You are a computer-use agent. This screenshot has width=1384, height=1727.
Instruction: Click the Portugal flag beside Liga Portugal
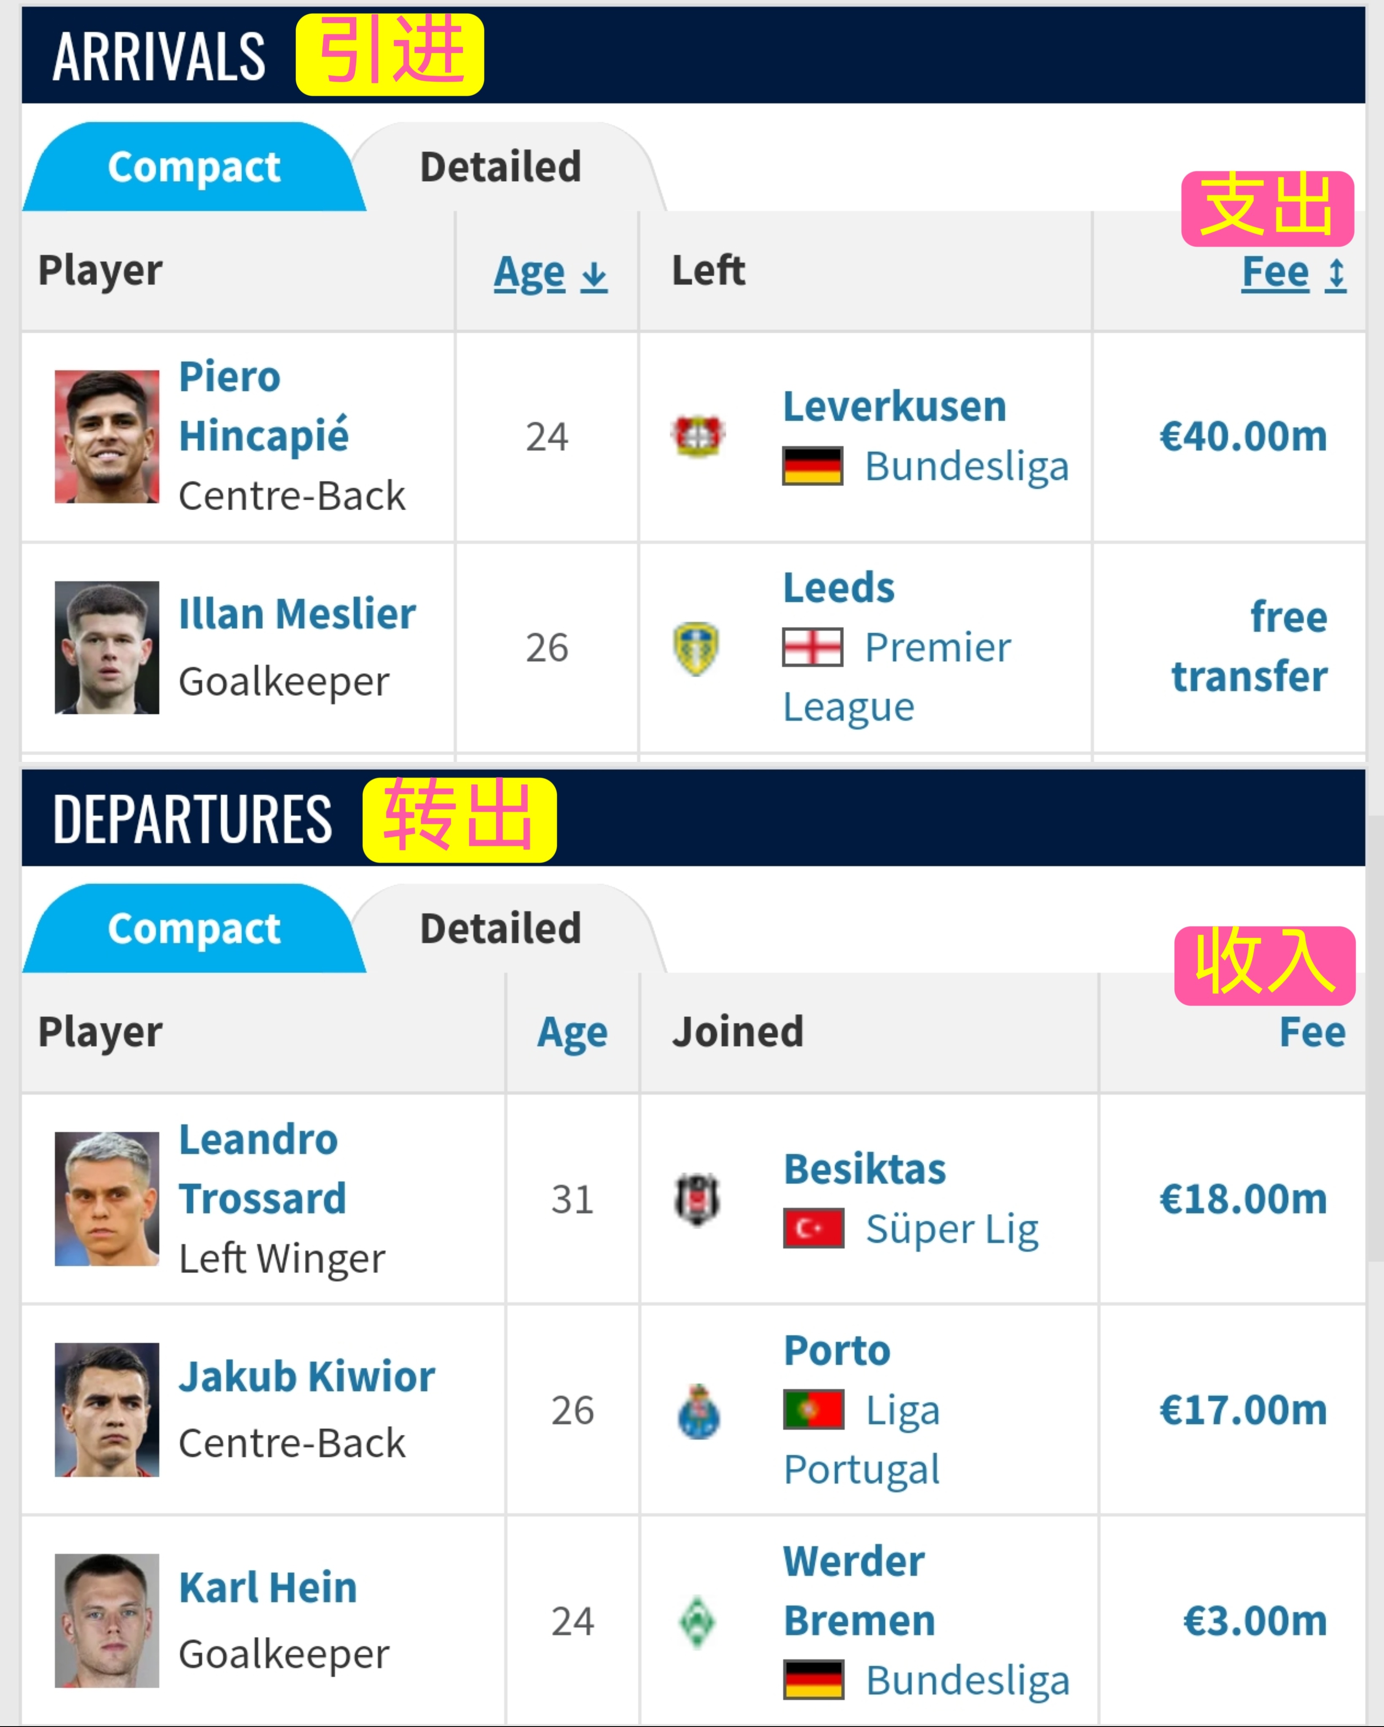tap(813, 1410)
